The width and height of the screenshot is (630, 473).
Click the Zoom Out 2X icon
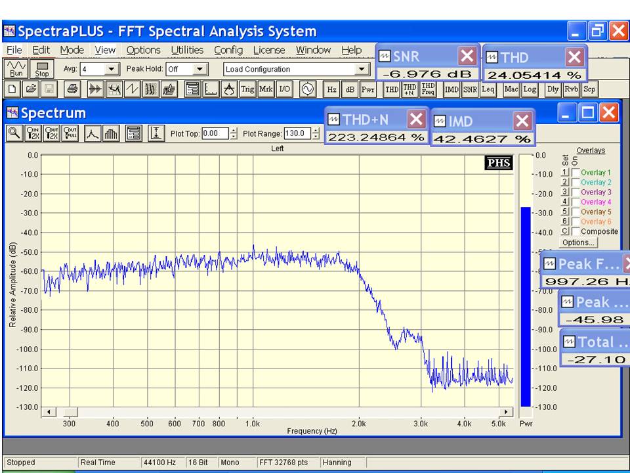[51, 133]
